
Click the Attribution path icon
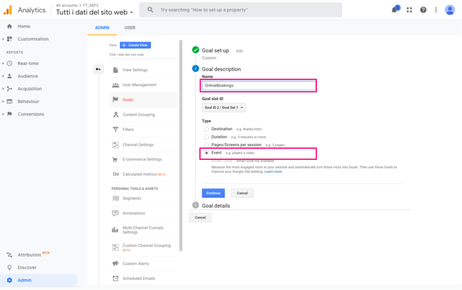click(10, 255)
